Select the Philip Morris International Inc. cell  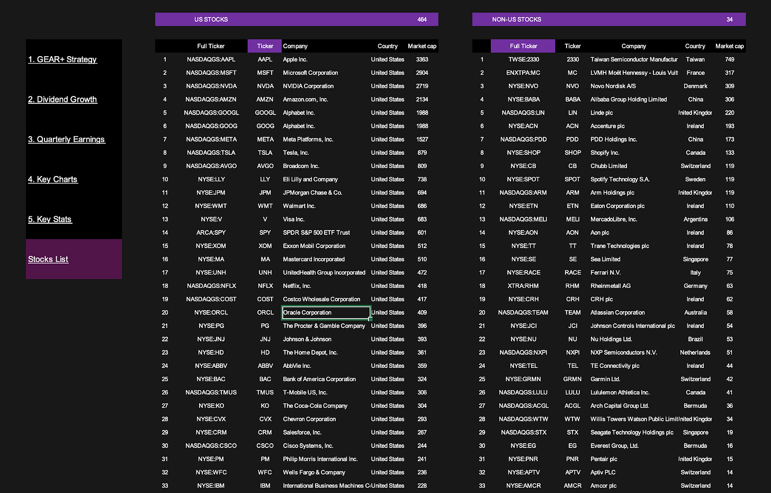[320, 459]
